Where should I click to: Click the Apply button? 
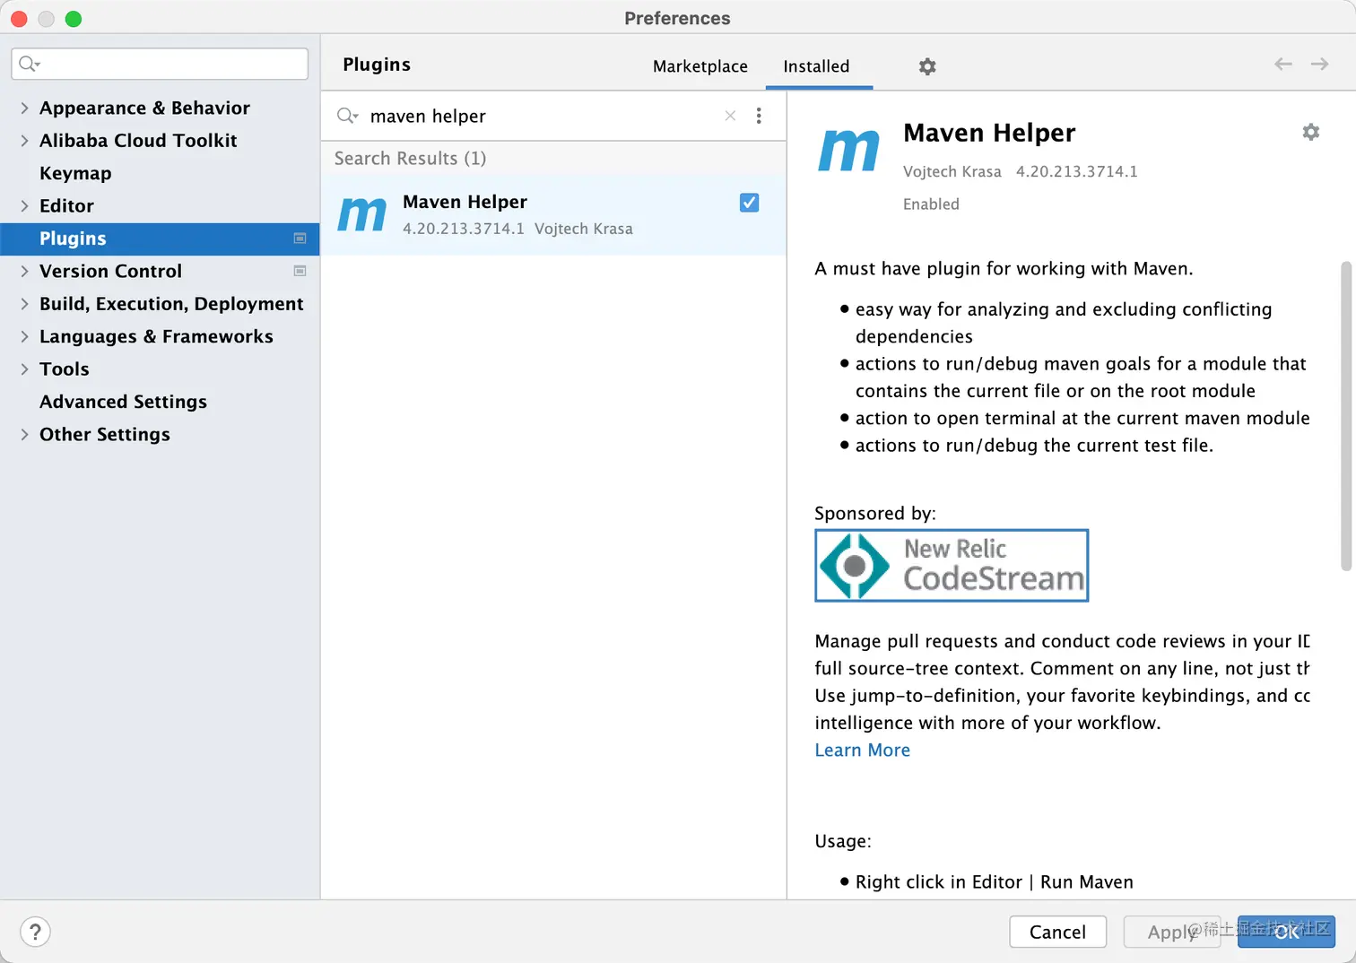tap(1171, 932)
